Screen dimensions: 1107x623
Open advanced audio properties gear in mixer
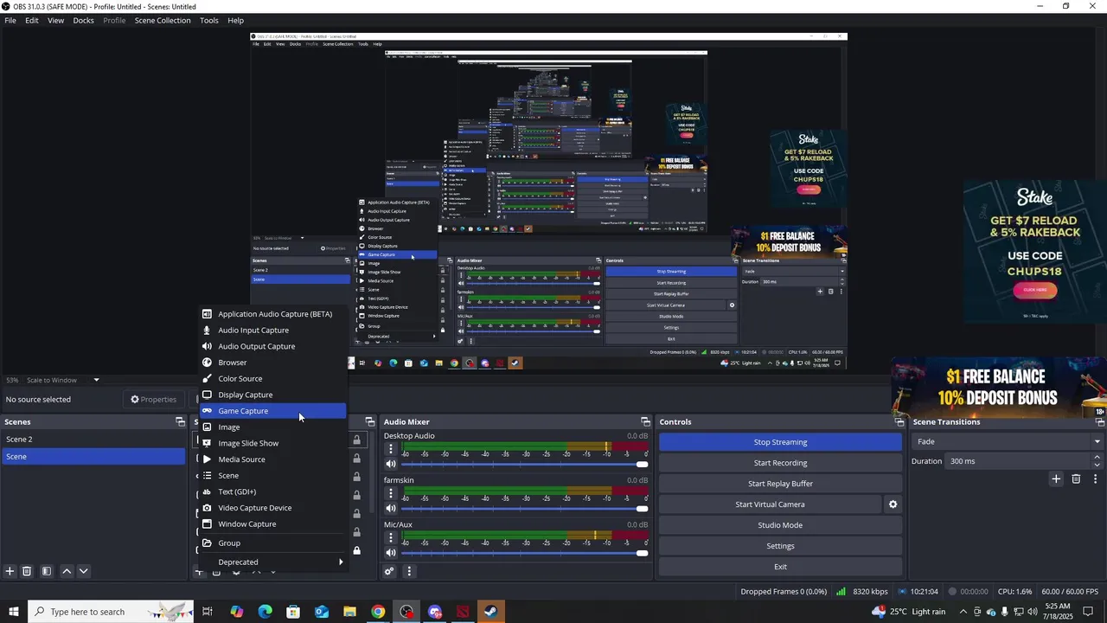coord(389,571)
